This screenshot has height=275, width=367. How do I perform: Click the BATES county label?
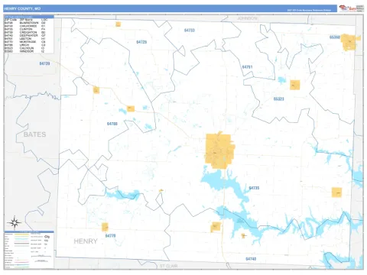pos(34,134)
